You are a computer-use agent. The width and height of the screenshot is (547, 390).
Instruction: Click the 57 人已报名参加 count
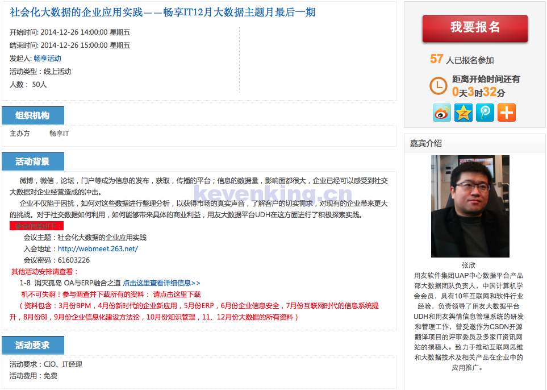click(462, 59)
